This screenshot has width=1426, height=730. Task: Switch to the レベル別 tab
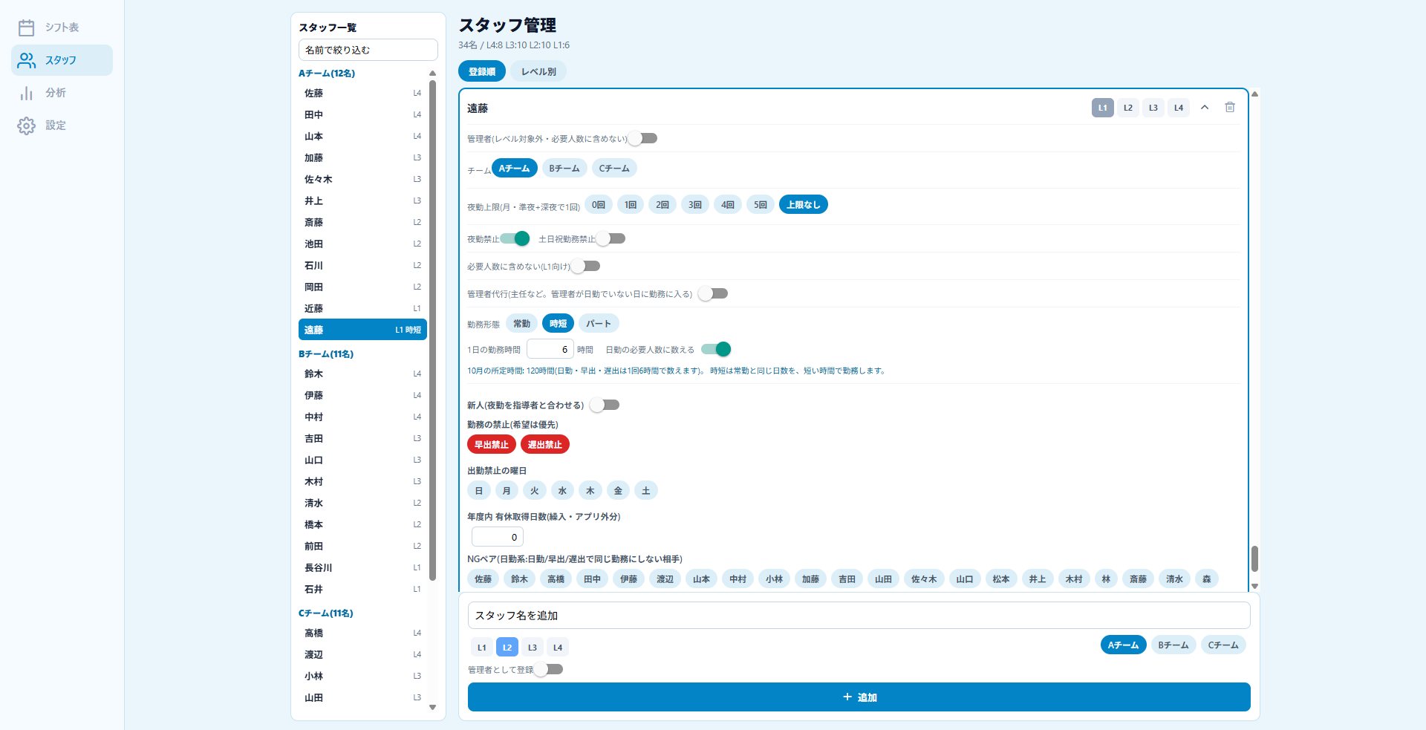(538, 71)
